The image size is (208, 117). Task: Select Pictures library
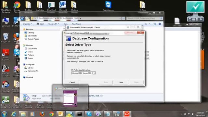(x=31, y=55)
